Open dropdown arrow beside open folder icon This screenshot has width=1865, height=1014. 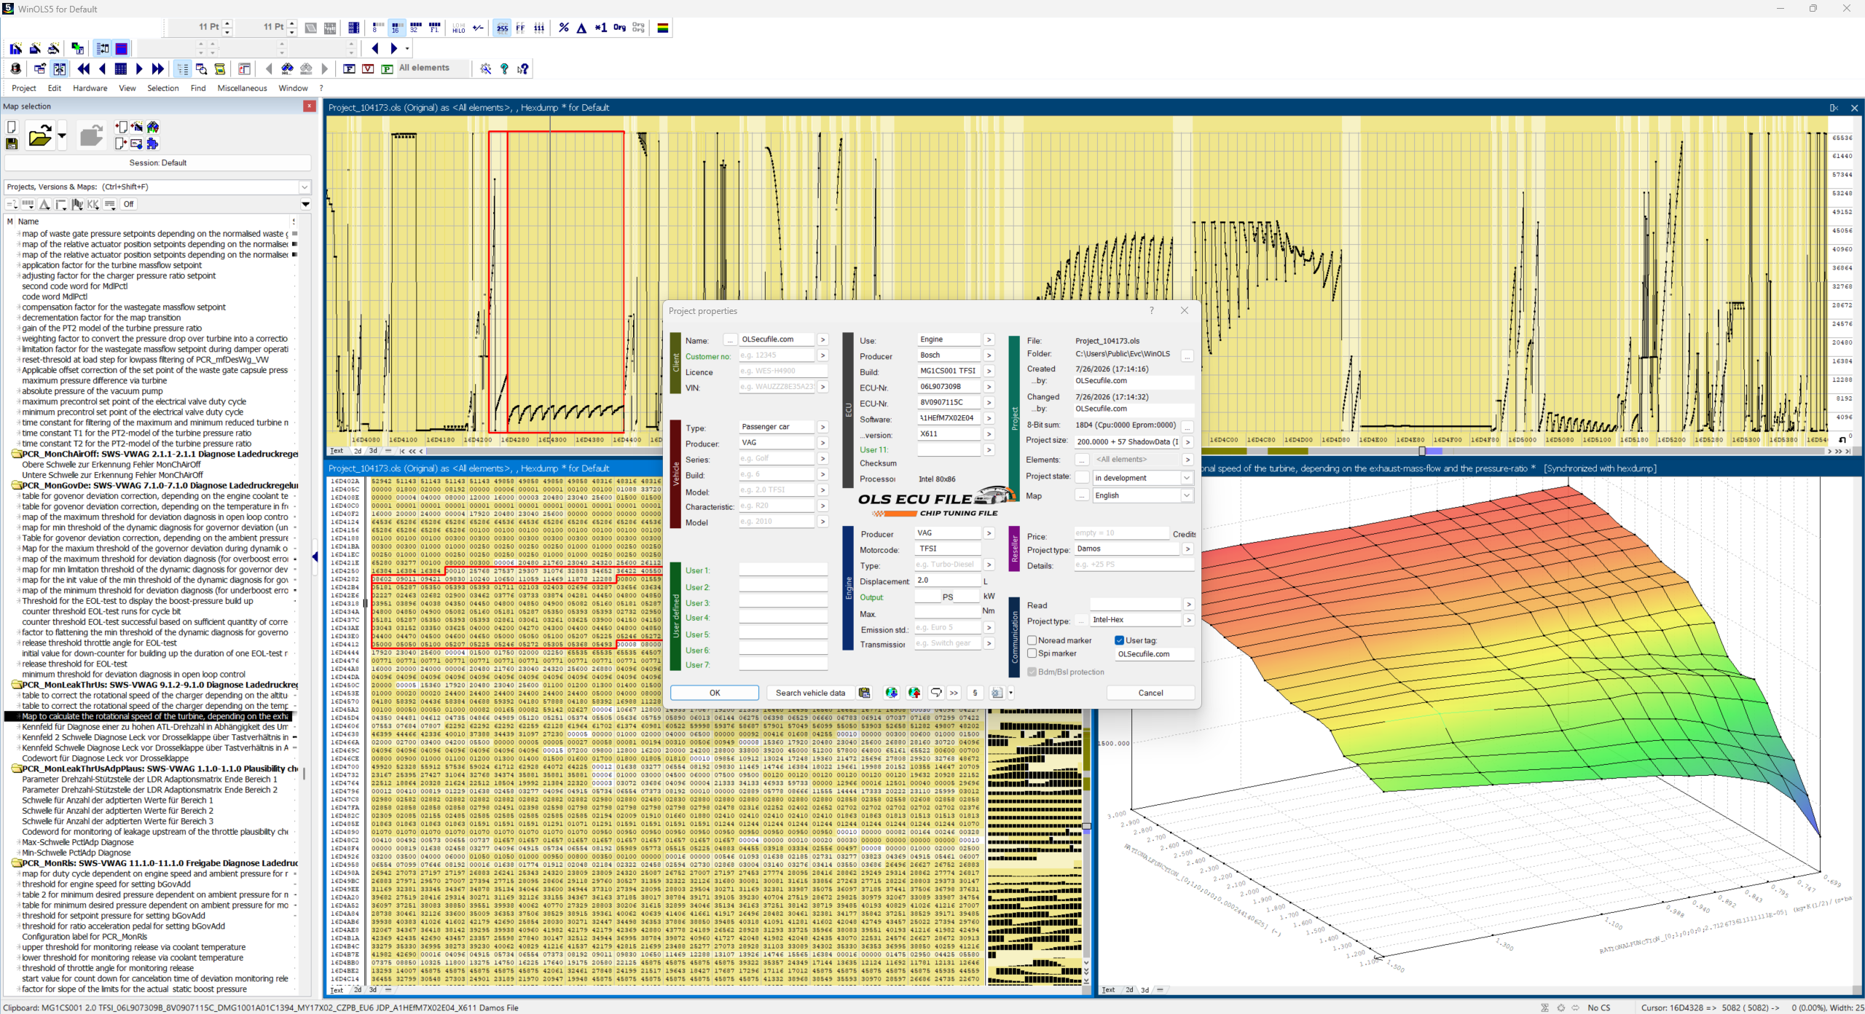tap(62, 136)
